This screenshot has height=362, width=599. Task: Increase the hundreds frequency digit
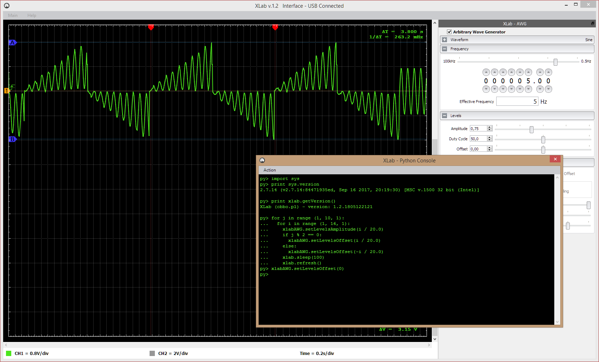(x=511, y=72)
